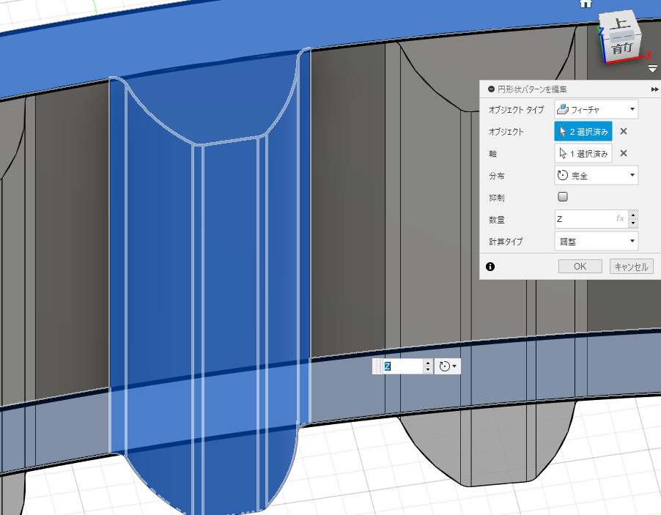This screenshot has width=661, height=515.
Task: Click the double-arrow icon in dialog header
Action: (x=654, y=89)
